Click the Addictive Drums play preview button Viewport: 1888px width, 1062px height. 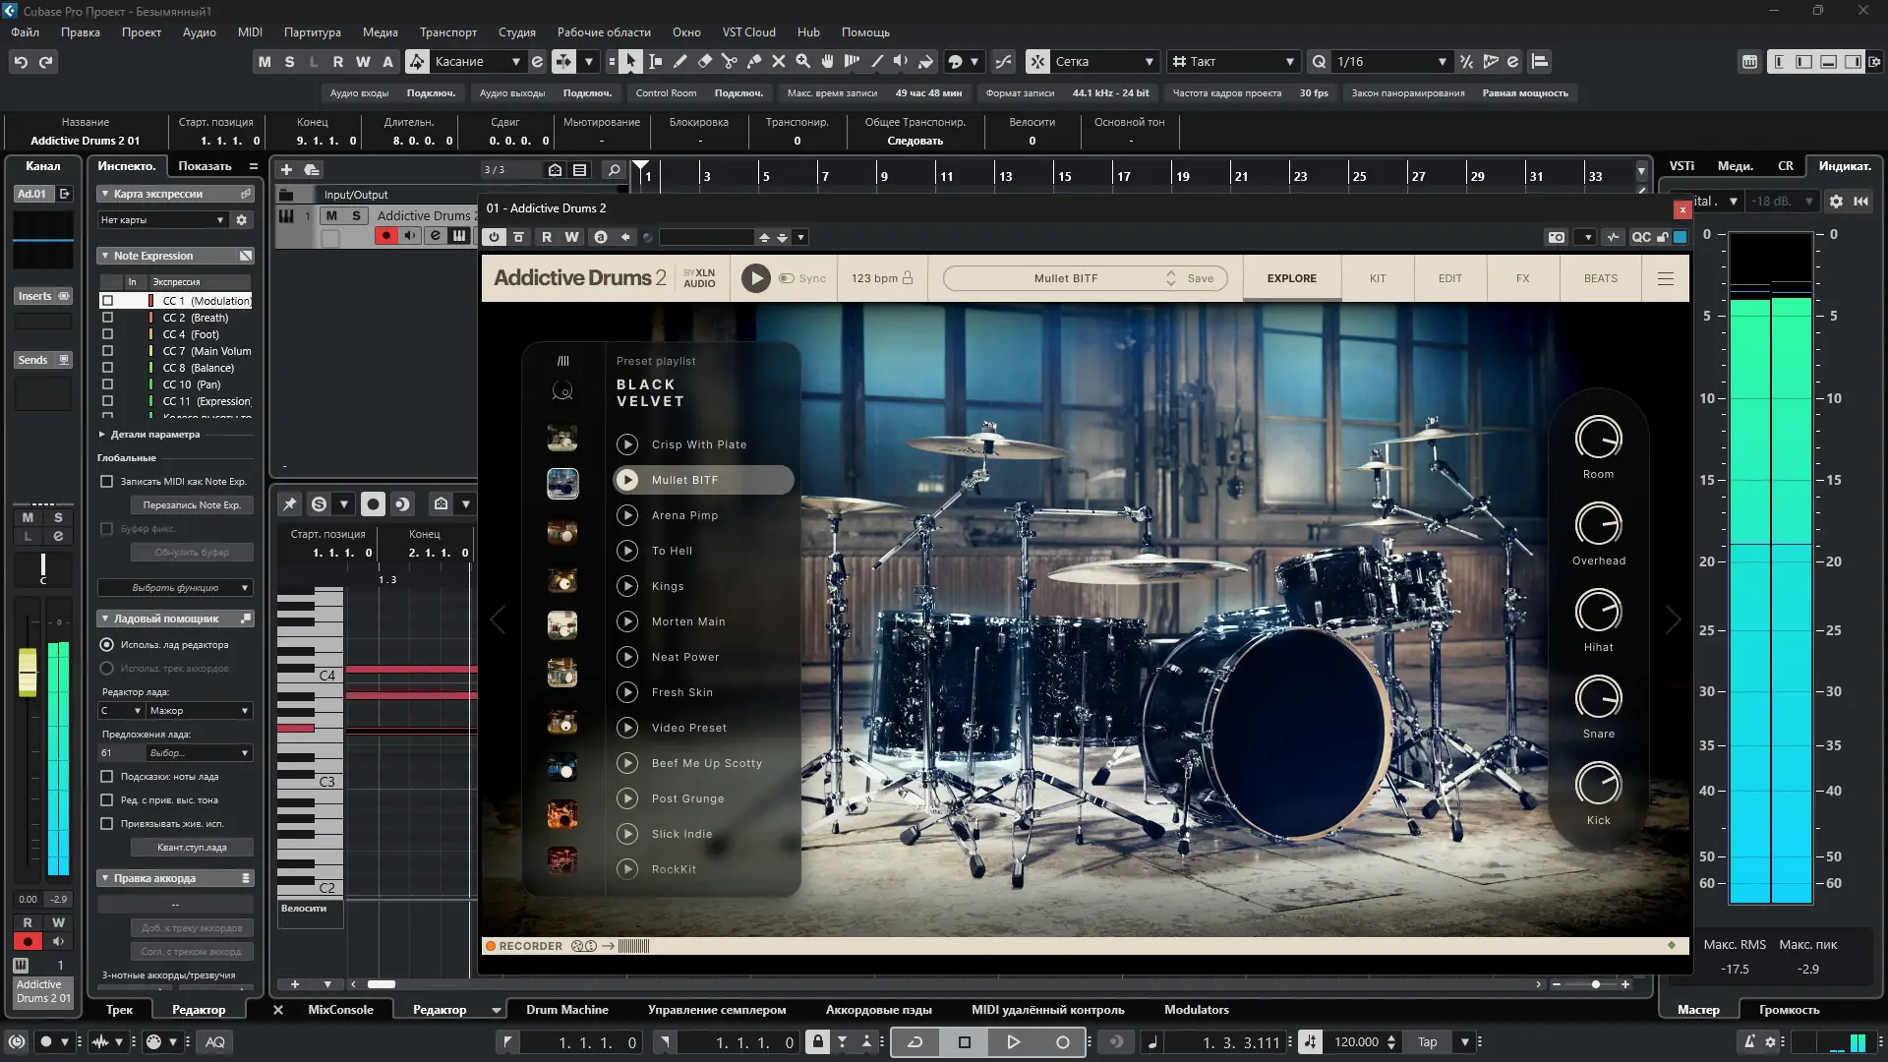[x=755, y=278]
